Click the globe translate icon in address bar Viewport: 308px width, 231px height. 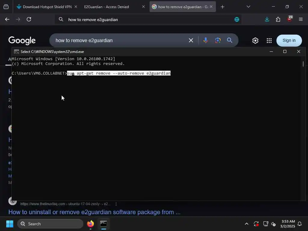(237, 19)
